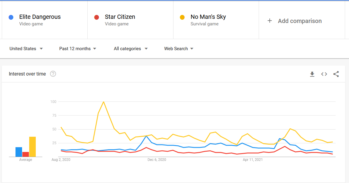Click the blue Elite Dangerous dot
Screen dimensions: 349x183
pos(11,17)
